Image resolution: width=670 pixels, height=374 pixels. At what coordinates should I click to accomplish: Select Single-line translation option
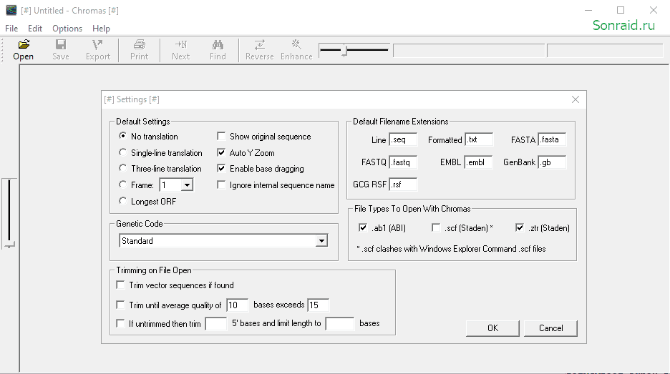tap(122, 152)
